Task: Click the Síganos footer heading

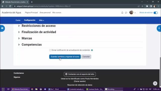Action: click(x=17, y=77)
